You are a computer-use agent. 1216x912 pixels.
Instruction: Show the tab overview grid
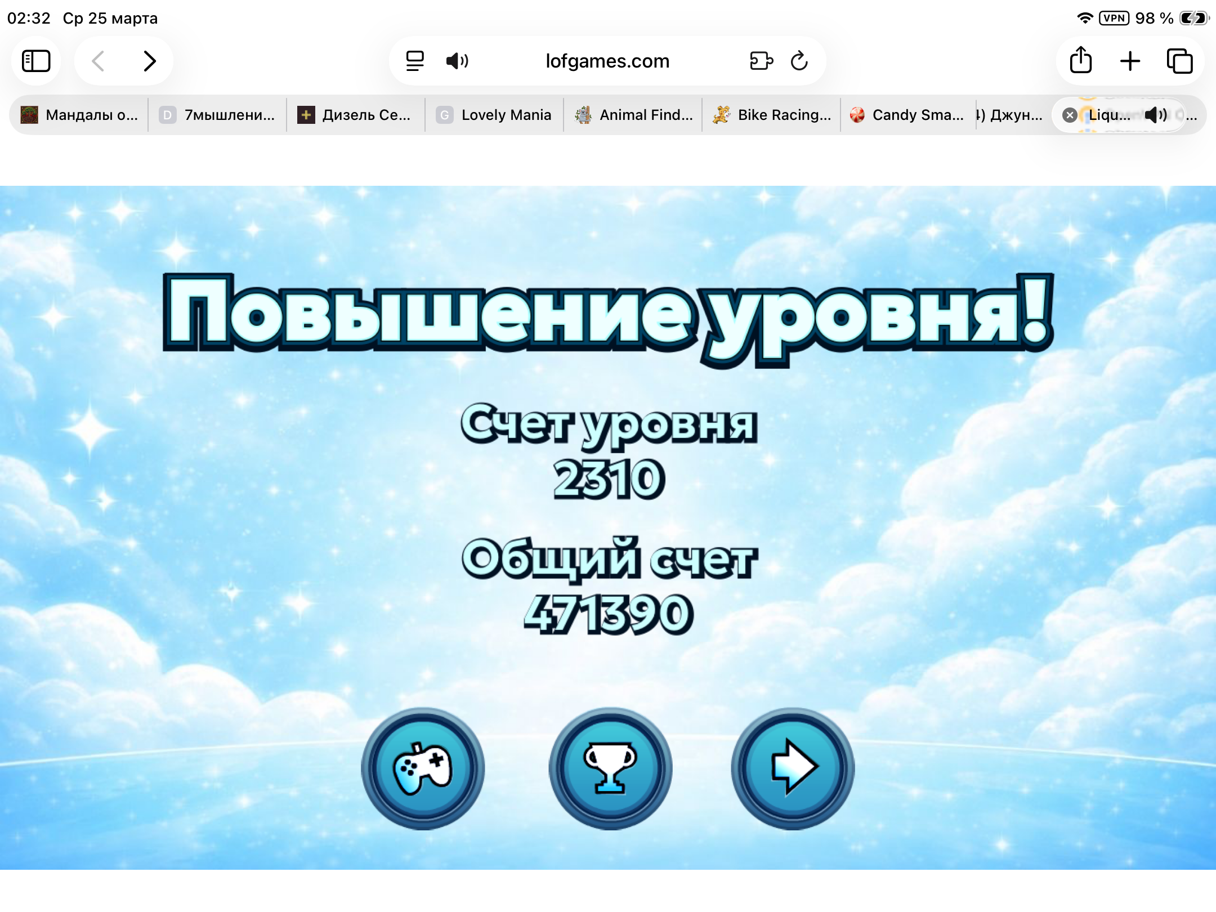click(1179, 61)
